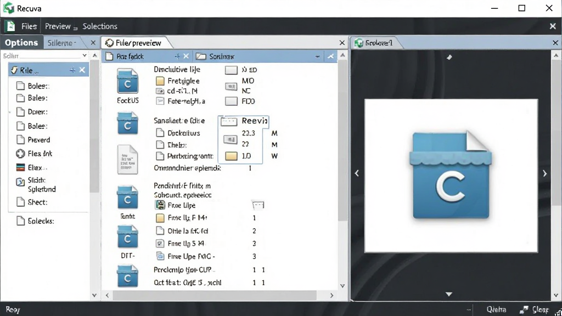Click the icon next to Sleap in status bar
This screenshot has height=316, width=562.
524,309
